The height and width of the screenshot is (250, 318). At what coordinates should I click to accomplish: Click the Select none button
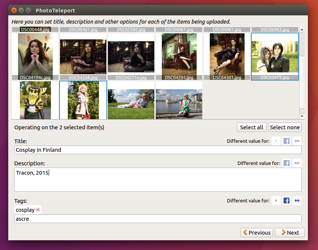pos(285,127)
